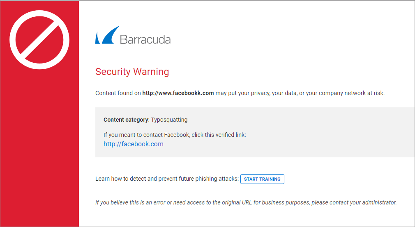Click the START TRAINING button

[262, 179]
